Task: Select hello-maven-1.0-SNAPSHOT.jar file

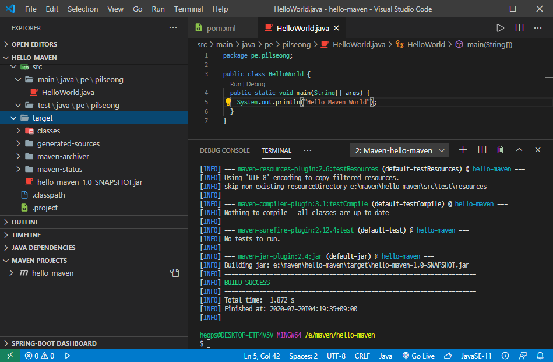Action: tap(94, 182)
